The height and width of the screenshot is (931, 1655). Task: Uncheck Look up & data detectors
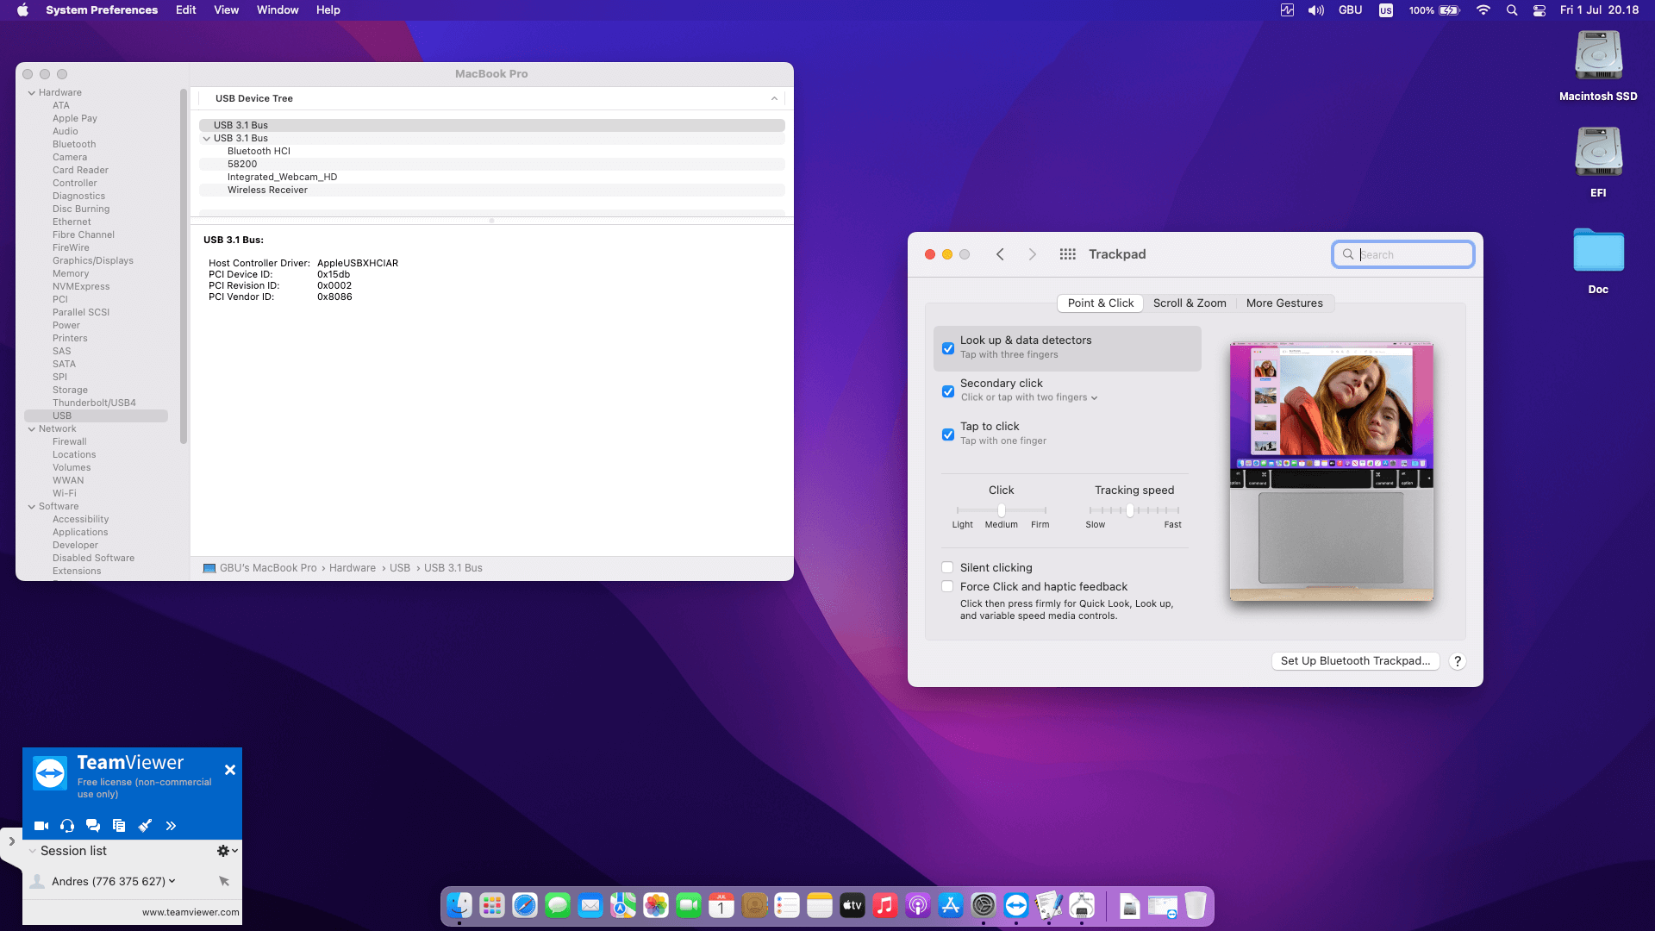pos(948,348)
